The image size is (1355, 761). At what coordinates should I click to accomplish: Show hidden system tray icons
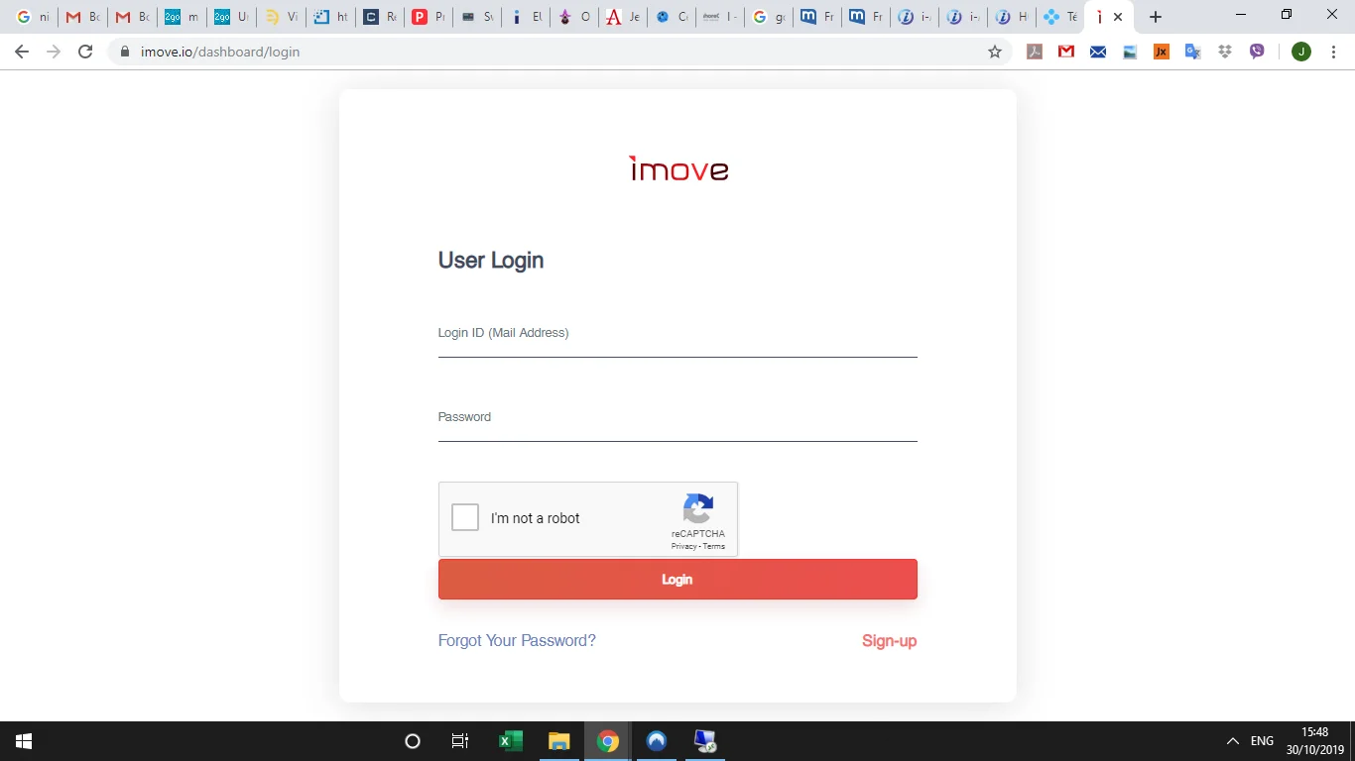[1233, 741]
